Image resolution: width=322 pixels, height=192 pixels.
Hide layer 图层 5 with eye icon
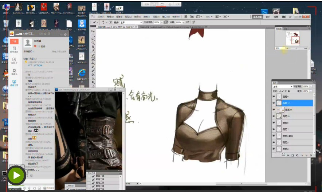pos(274,142)
